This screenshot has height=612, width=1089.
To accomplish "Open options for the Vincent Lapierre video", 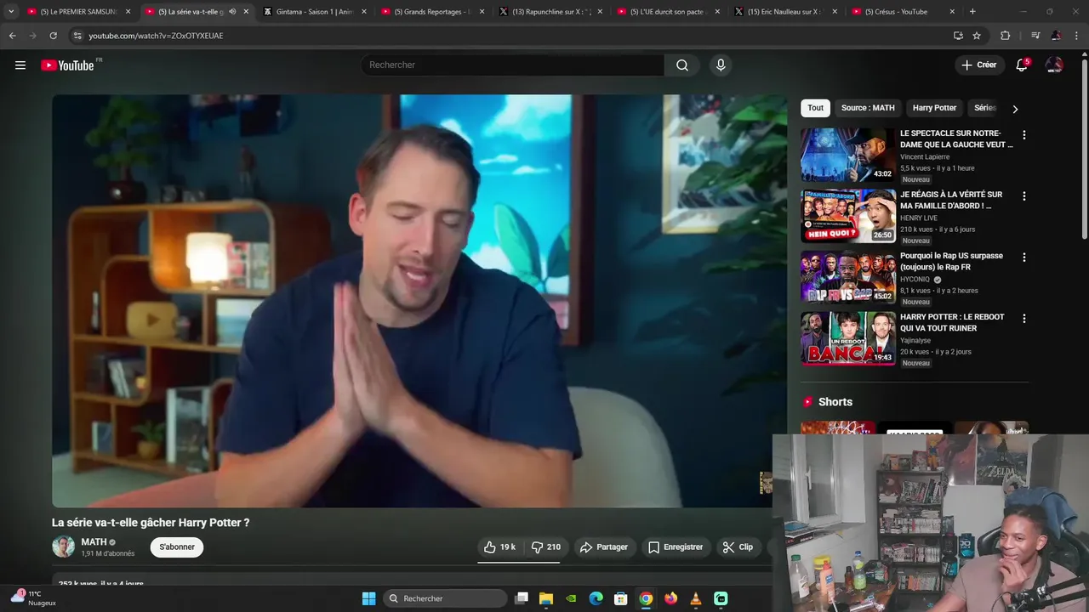I will tap(1024, 135).
